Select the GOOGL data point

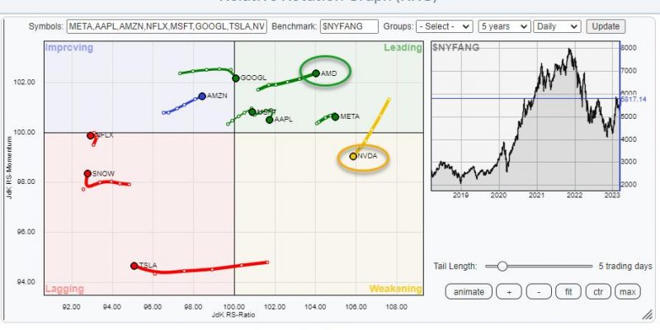coord(236,78)
